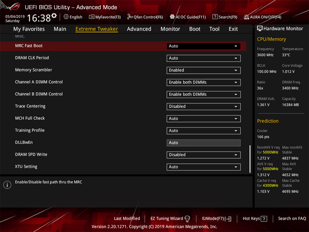Open the MRC Fast Boot dropdown
Image resolution: width=309 pixels, height=232 pixels.
point(203,46)
